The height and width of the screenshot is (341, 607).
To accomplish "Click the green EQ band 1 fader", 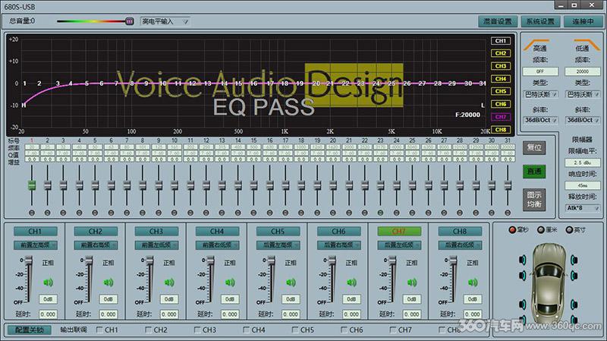I will tap(32, 185).
